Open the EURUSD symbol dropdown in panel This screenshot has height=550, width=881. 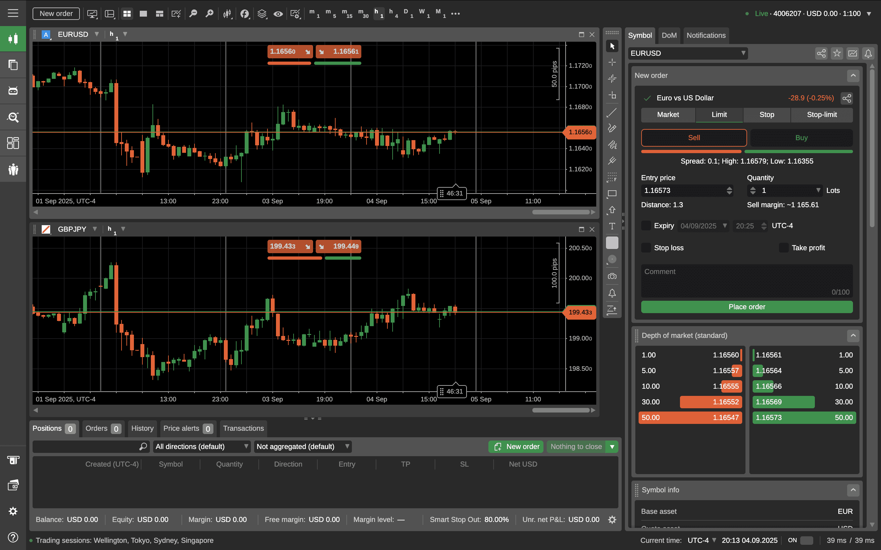pos(687,53)
